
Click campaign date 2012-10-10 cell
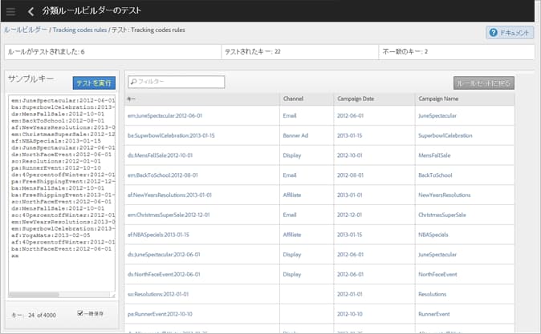[x=349, y=314]
